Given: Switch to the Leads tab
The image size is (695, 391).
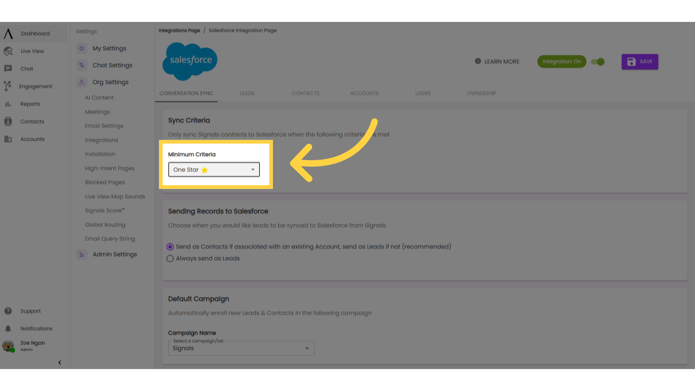Looking at the screenshot, I should pyautogui.click(x=247, y=93).
